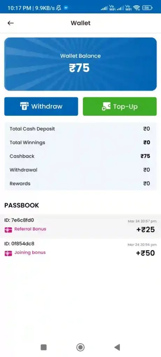
Task: Select the Cashback row
Action: (80, 156)
